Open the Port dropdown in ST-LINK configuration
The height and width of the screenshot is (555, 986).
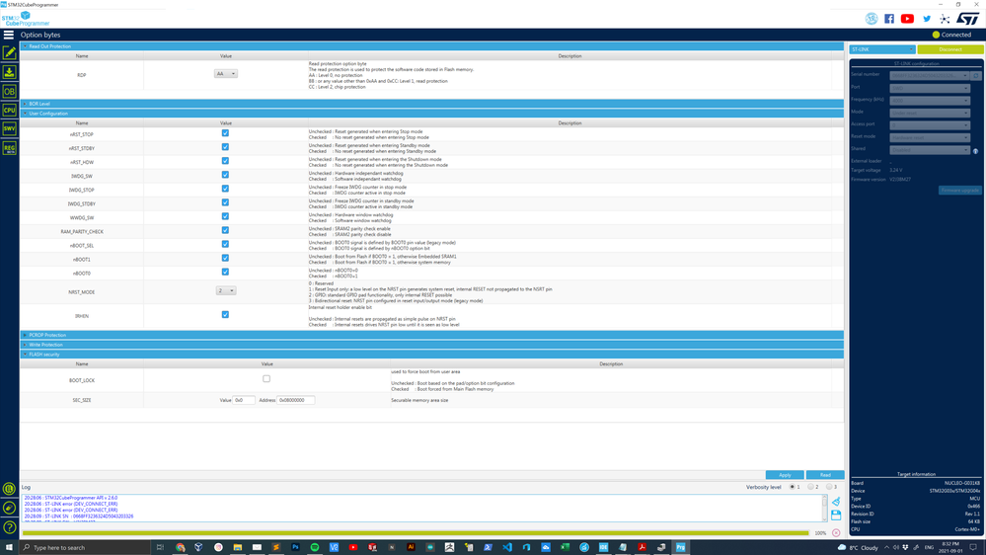click(x=930, y=88)
